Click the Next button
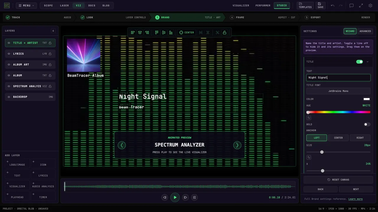Image resolution: width=378 pixels, height=212 pixels. 356,189
